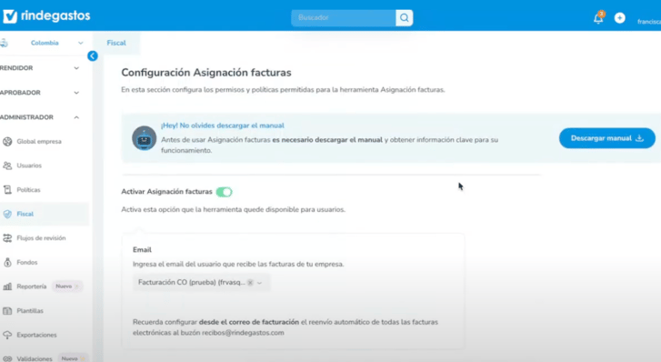This screenshot has width=661, height=362.
Task: Click '¡Hey! No olvides descargar el manual' link
Action: tap(223, 126)
